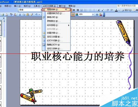Image resolution: width=138 pixels, height=107 pixels.
Task: Click the Increase Indent icon
Action: (x=112, y=10)
